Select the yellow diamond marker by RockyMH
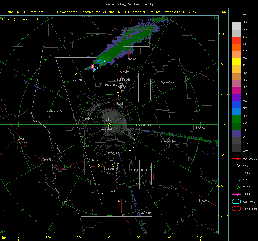Image resolution: width=258 pixels, height=241 pixels. pyautogui.click(x=77, y=75)
